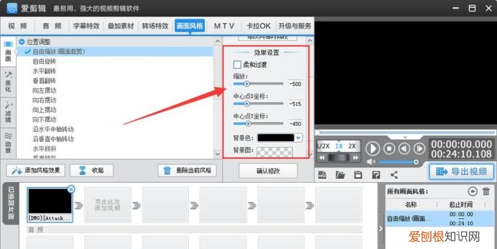Click the rewind double-arrow icon

[322, 158]
